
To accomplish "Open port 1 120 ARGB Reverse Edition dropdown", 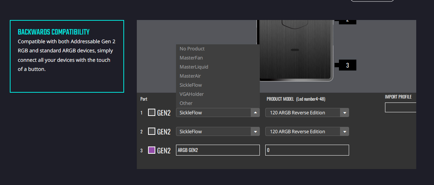I will click(x=307, y=113).
